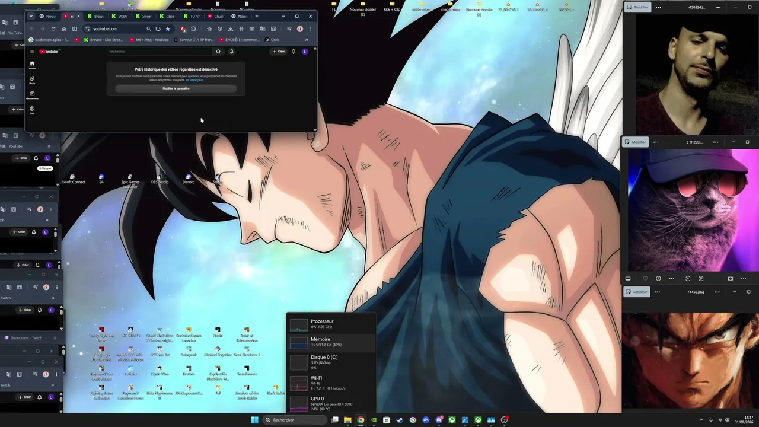Open Task View on the taskbar
Screen dimensions: 759x427
pyautogui.click(x=335, y=420)
